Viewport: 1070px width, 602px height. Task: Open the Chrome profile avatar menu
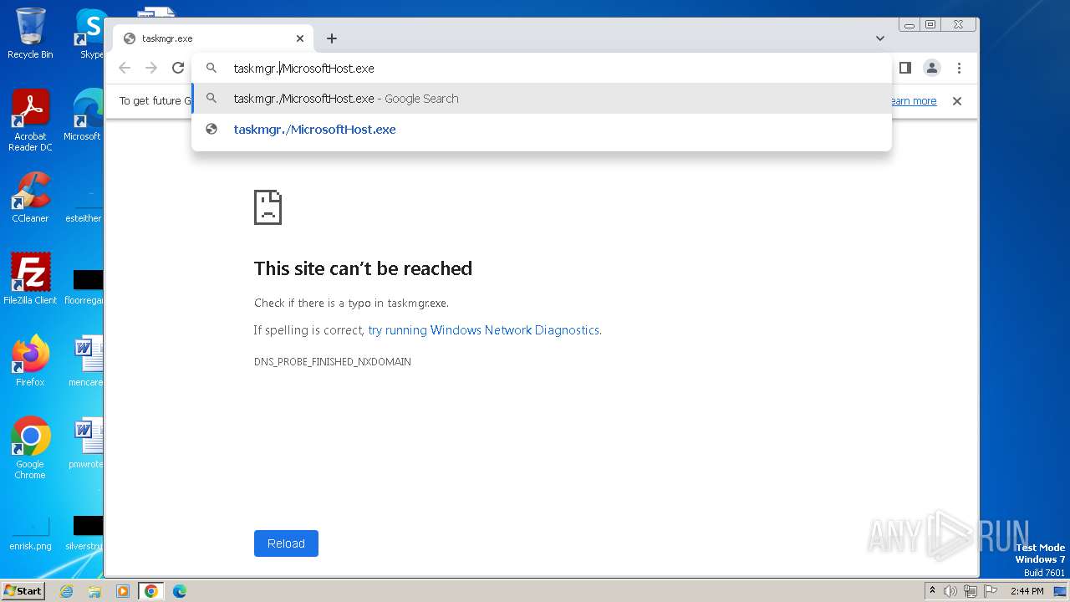[932, 68]
